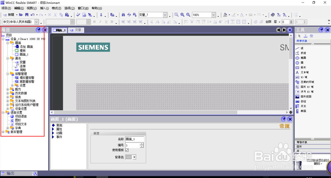Select the Rectangle tool

click(x=301, y=68)
